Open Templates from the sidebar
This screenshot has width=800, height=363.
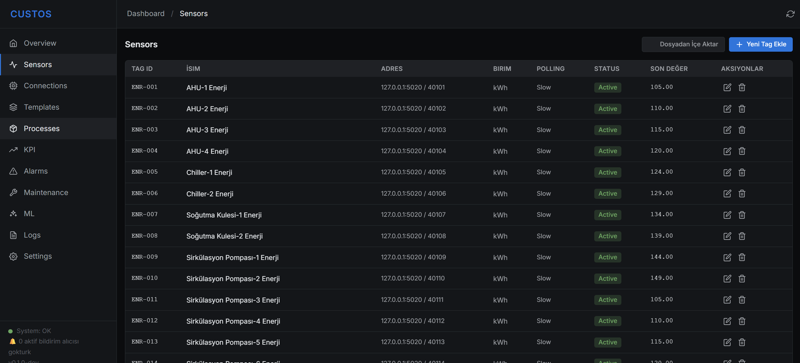pos(58,107)
